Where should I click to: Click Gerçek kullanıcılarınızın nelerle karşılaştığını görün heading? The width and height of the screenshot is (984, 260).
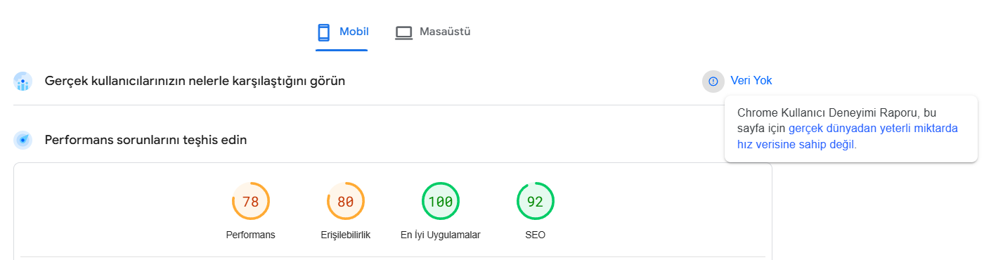[x=195, y=82]
